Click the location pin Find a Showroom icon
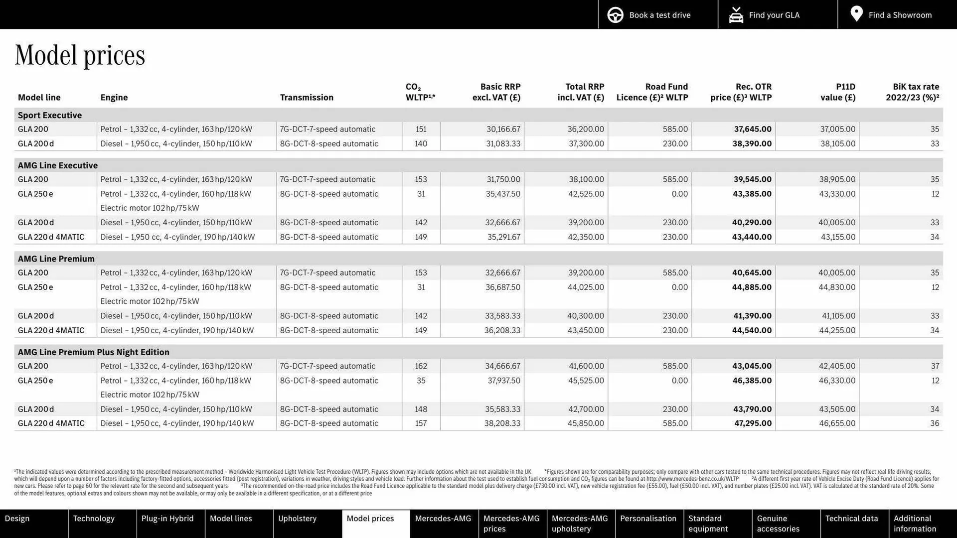The image size is (957, 538). click(856, 14)
